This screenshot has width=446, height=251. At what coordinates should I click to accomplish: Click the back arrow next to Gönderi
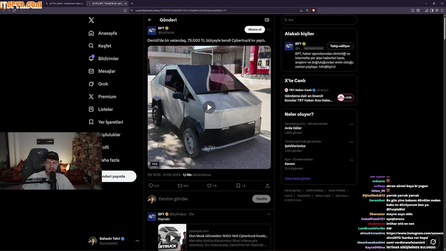tap(150, 20)
